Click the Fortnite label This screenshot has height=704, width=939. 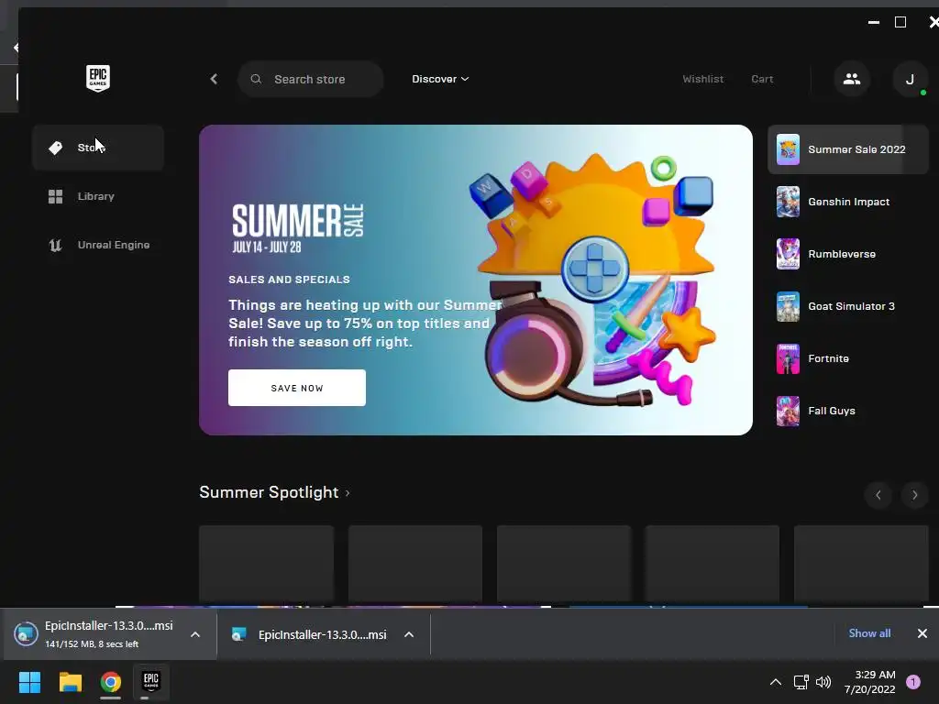[828, 358]
